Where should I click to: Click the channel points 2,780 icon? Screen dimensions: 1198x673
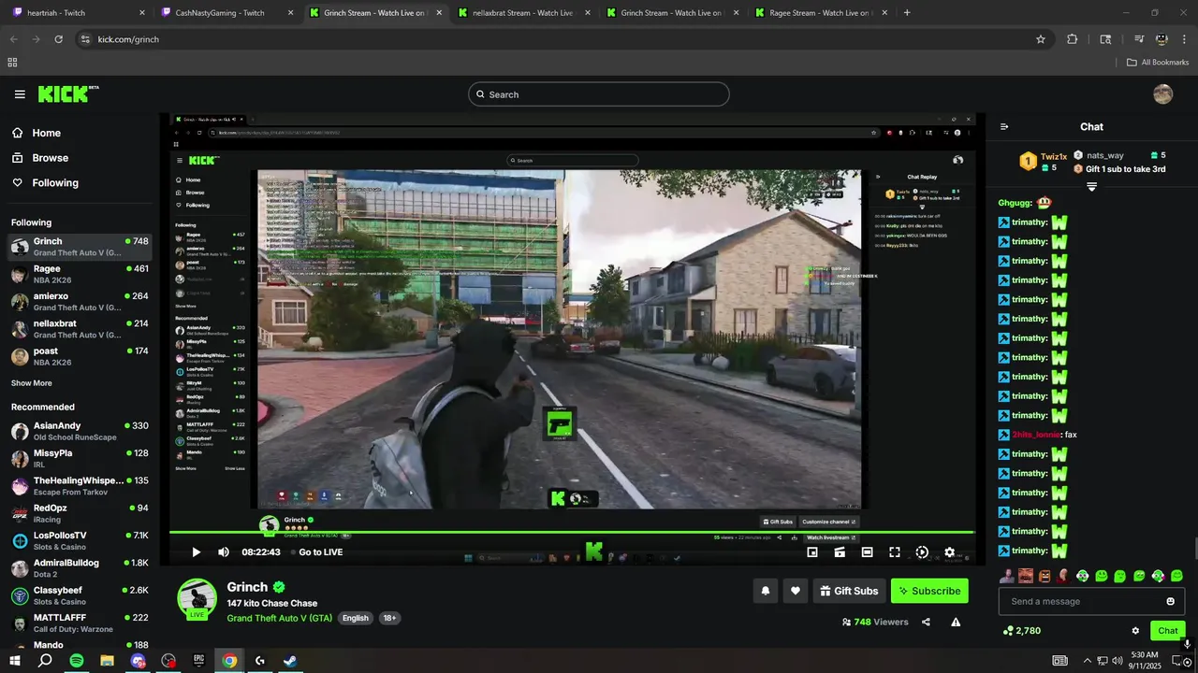tap(1008, 631)
